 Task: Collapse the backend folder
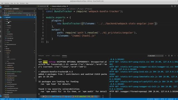pyautogui.click(x=19, y=17)
